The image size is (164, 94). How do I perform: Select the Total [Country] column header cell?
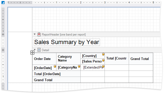pyautogui.click(x=117, y=59)
